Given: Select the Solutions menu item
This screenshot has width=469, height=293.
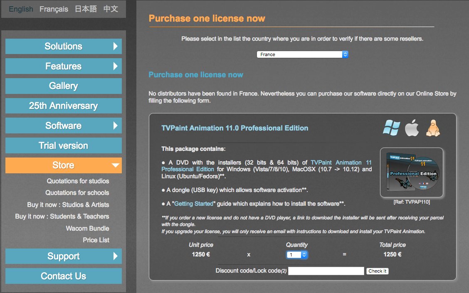Looking at the screenshot, I should pos(64,47).
